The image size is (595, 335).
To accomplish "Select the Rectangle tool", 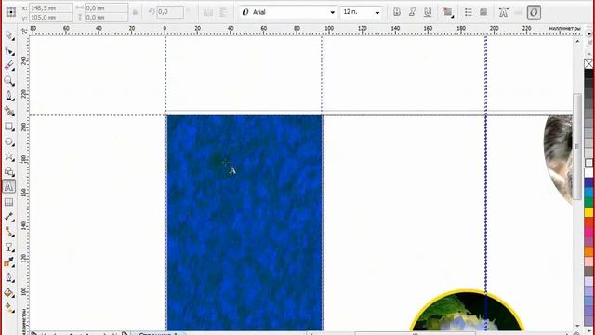I will 9,127.
